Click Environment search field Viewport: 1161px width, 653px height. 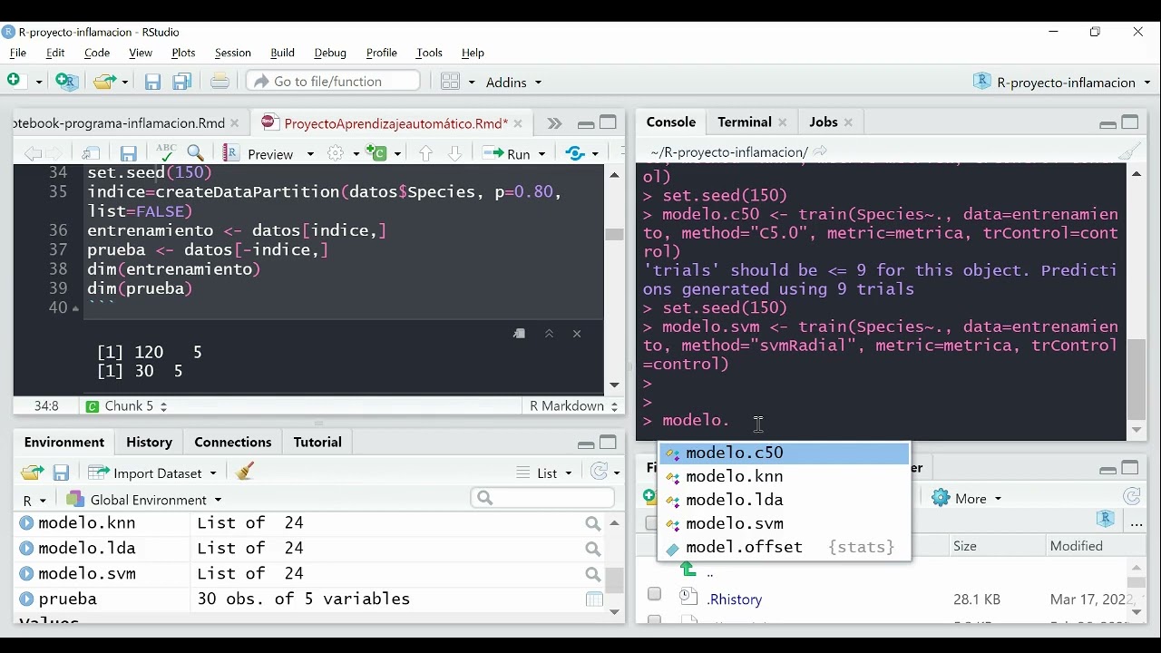tap(542, 498)
